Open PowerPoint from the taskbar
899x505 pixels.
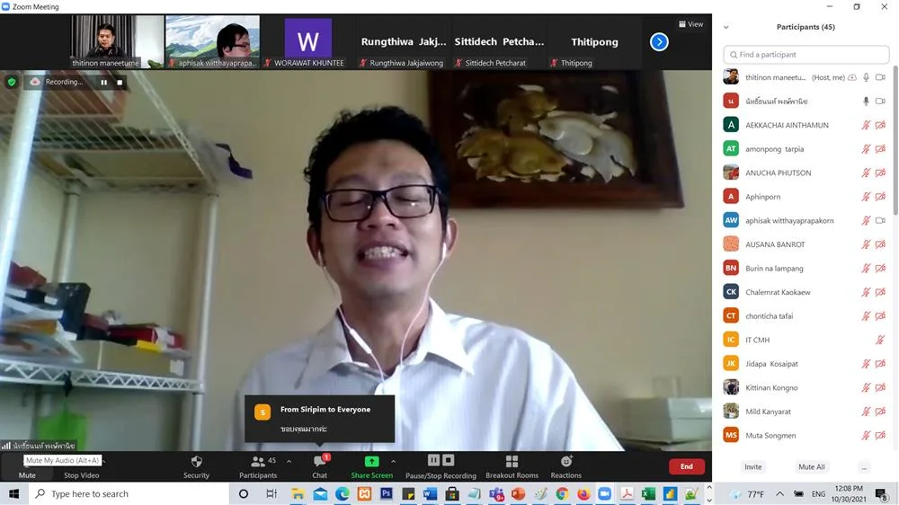click(x=518, y=493)
